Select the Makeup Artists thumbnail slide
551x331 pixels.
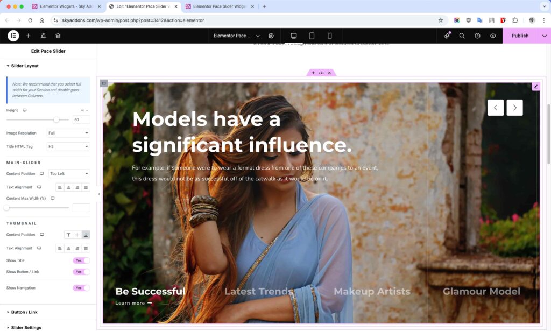pos(372,292)
